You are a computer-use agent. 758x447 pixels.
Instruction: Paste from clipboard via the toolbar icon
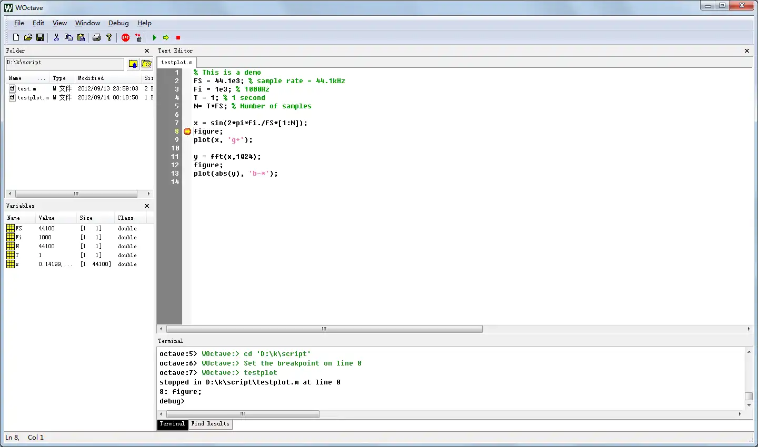pos(81,37)
